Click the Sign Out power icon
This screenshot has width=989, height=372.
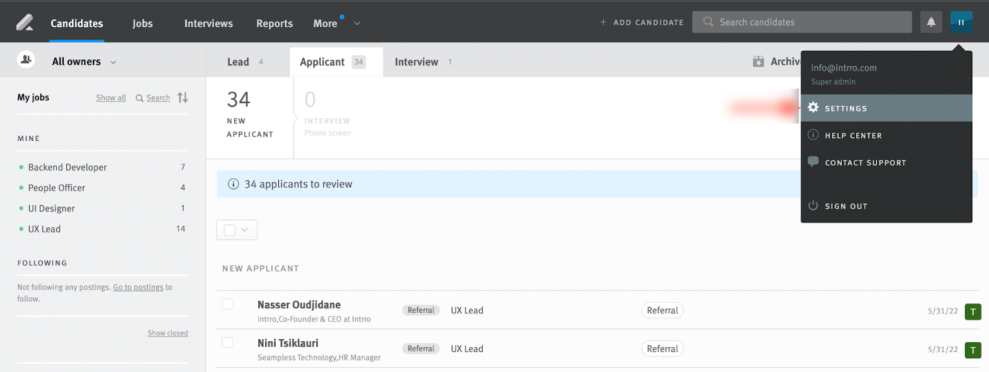[x=813, y=206]
